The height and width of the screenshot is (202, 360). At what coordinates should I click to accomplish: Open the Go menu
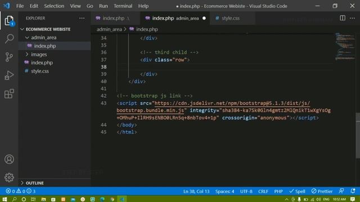point(90,6)
